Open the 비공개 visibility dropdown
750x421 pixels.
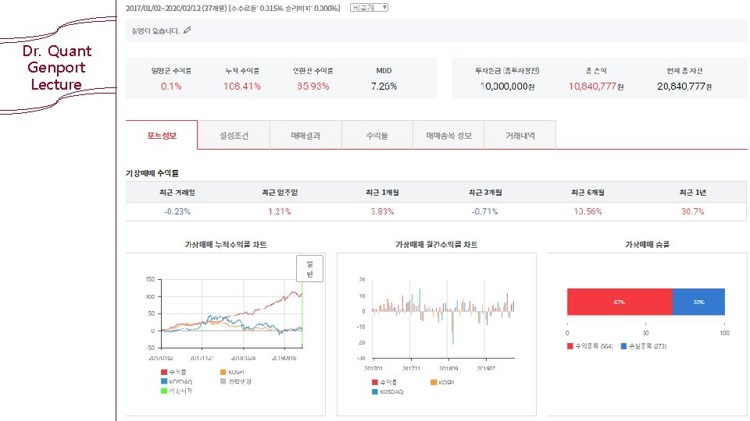[369, 8]
